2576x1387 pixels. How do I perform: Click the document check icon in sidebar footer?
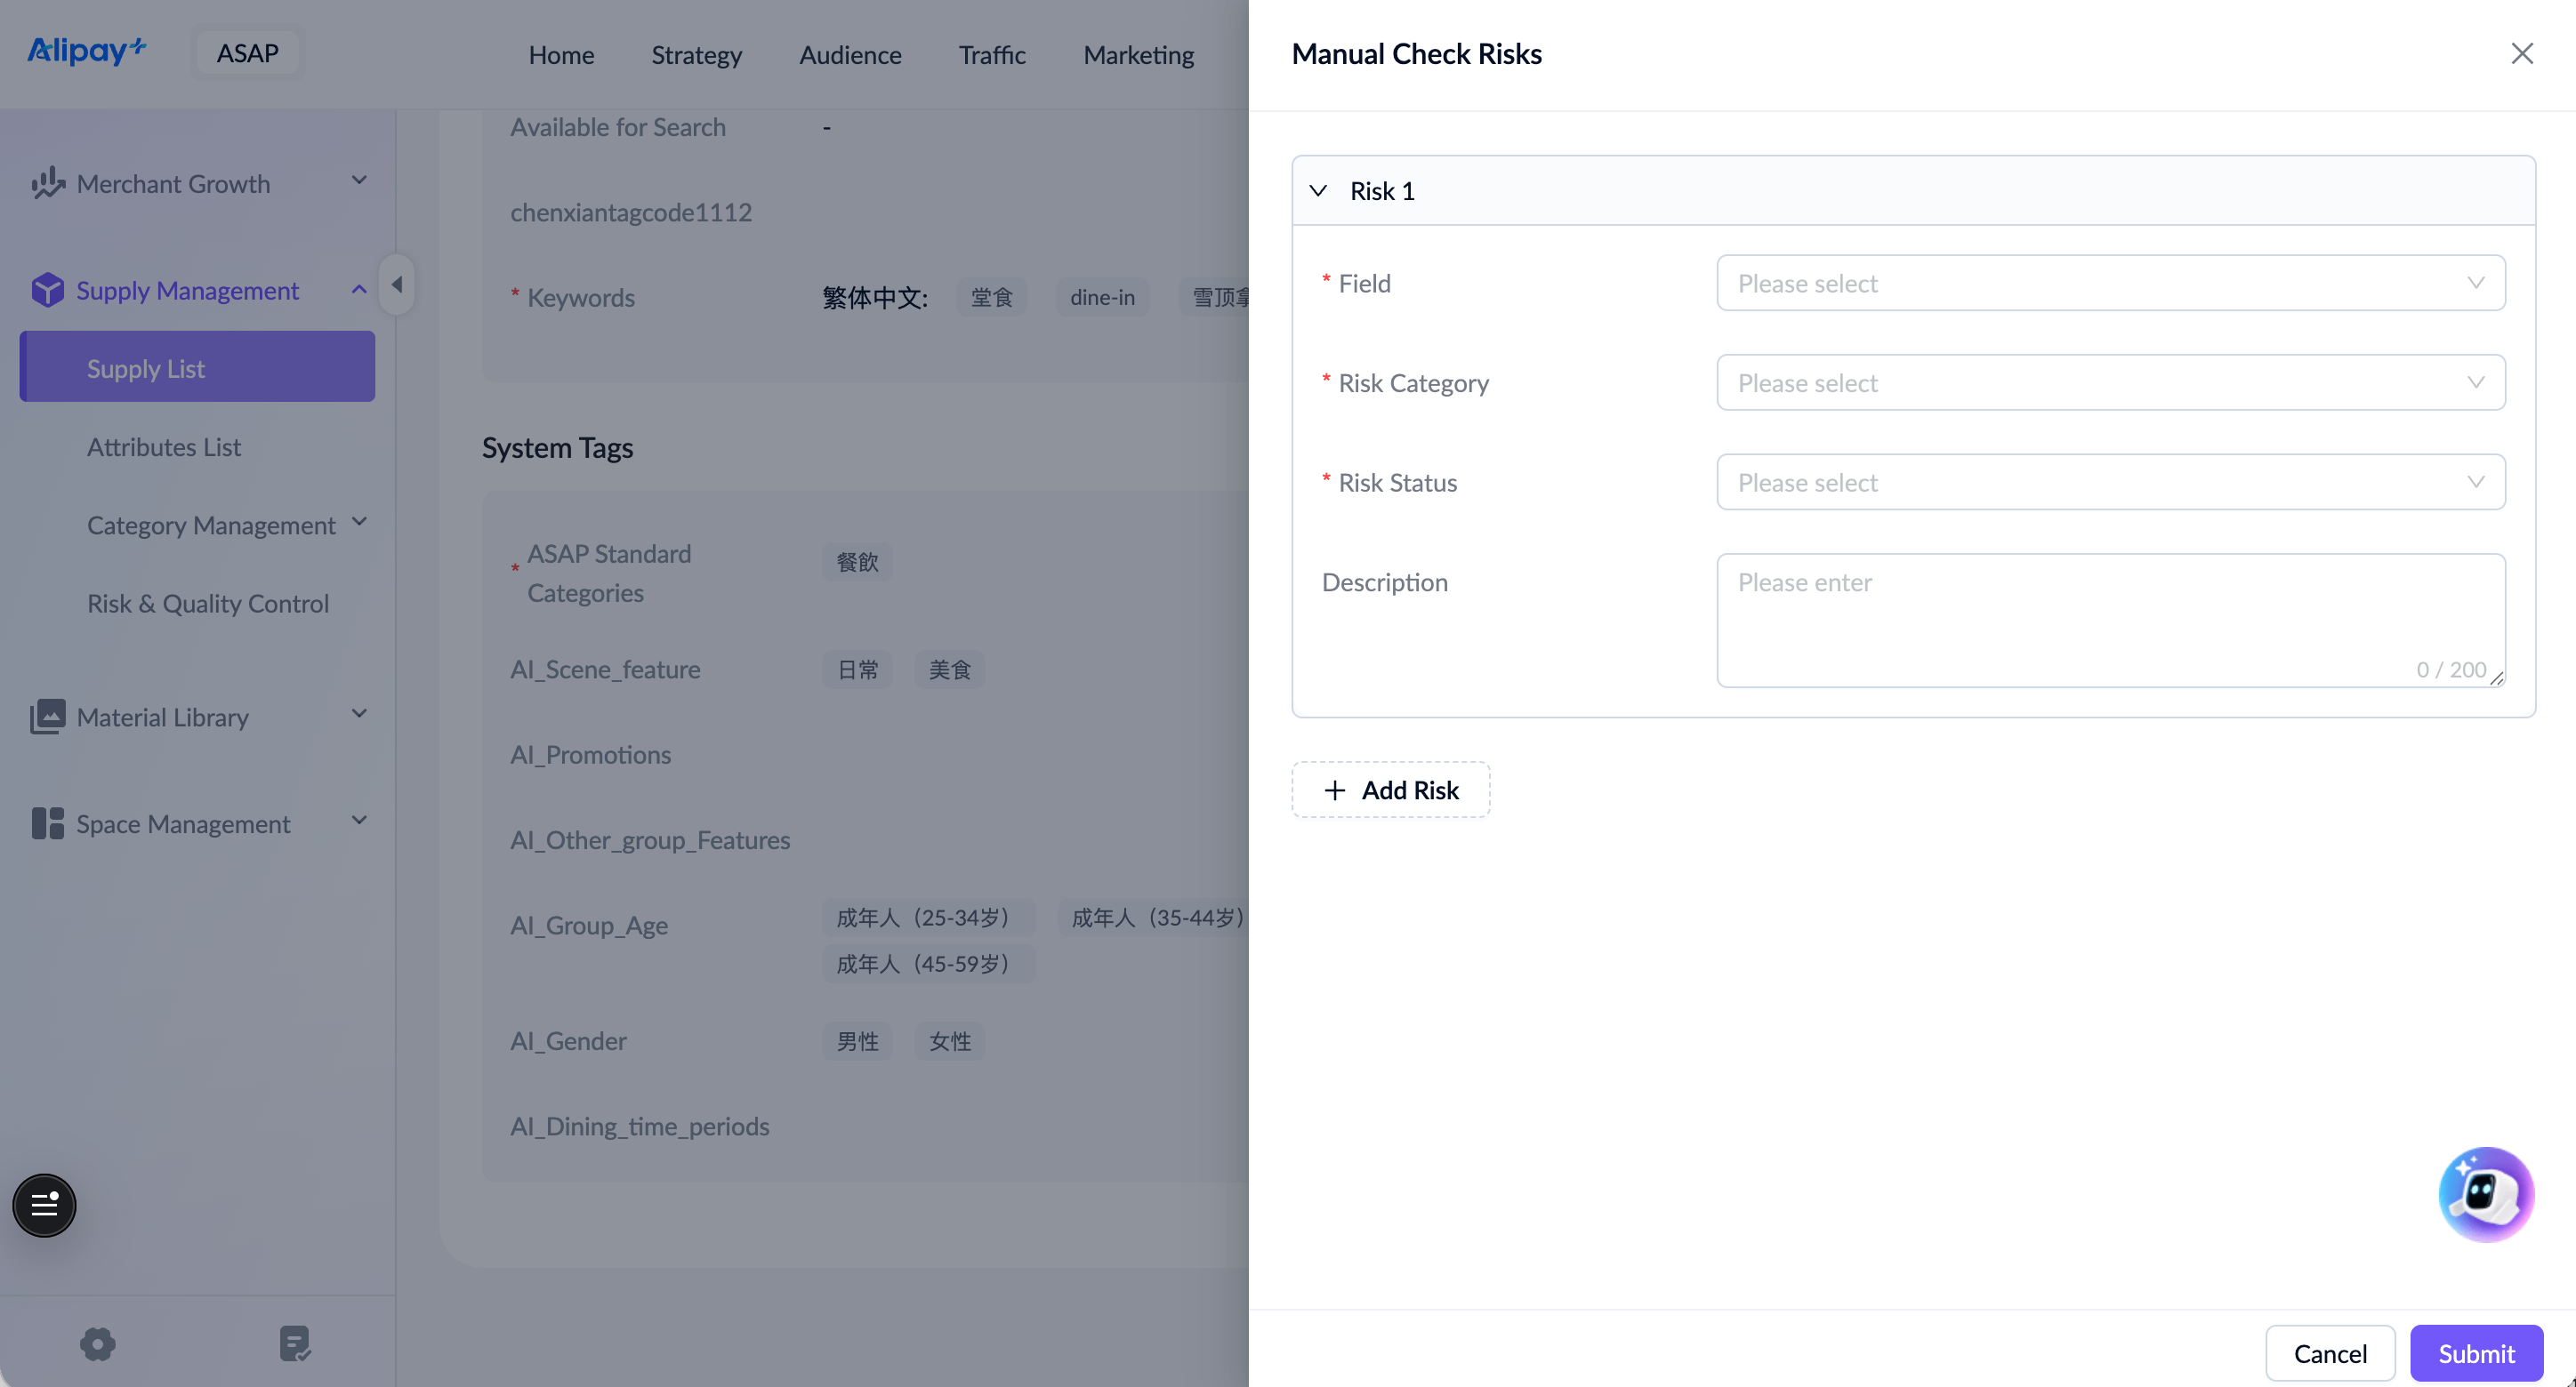(295, 1343)
